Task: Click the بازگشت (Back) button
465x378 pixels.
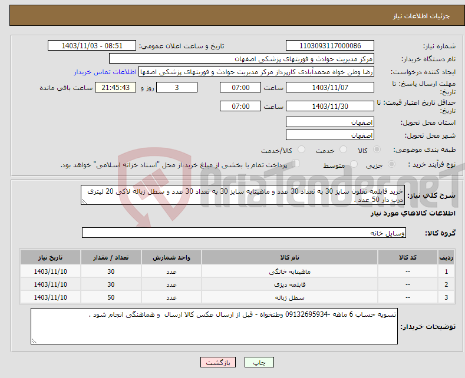Action: click(218, 362)
